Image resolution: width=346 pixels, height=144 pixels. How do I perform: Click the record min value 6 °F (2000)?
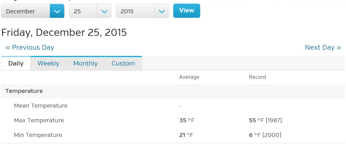[x=265, y=135]
